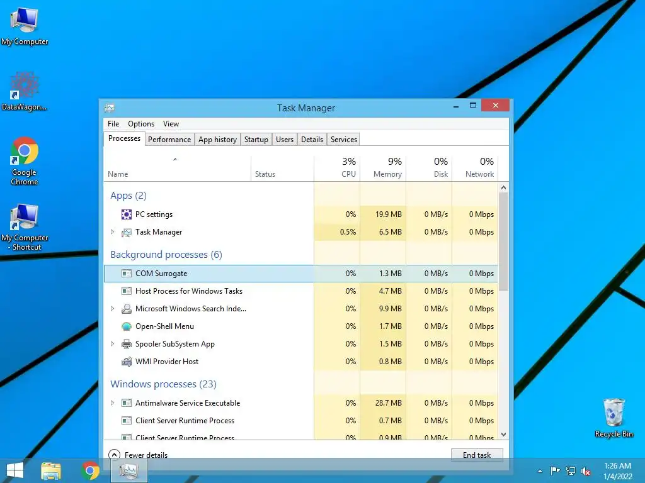Select the Processes tab

pyautogui.click(x=124, y=138)
